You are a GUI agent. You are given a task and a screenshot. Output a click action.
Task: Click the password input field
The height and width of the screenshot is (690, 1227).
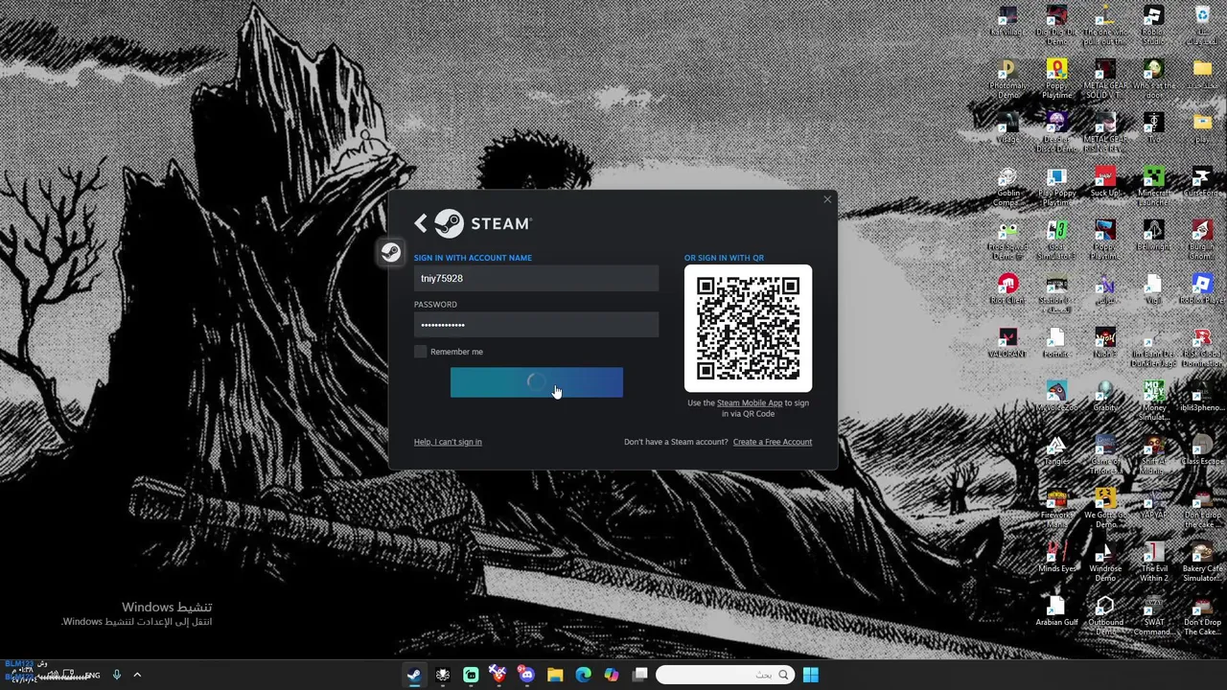(536, 325)
